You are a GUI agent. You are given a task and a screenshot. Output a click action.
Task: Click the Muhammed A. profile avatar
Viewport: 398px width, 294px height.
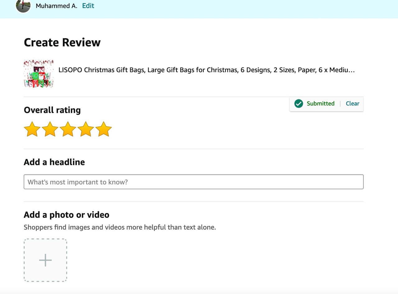(23, 6)
